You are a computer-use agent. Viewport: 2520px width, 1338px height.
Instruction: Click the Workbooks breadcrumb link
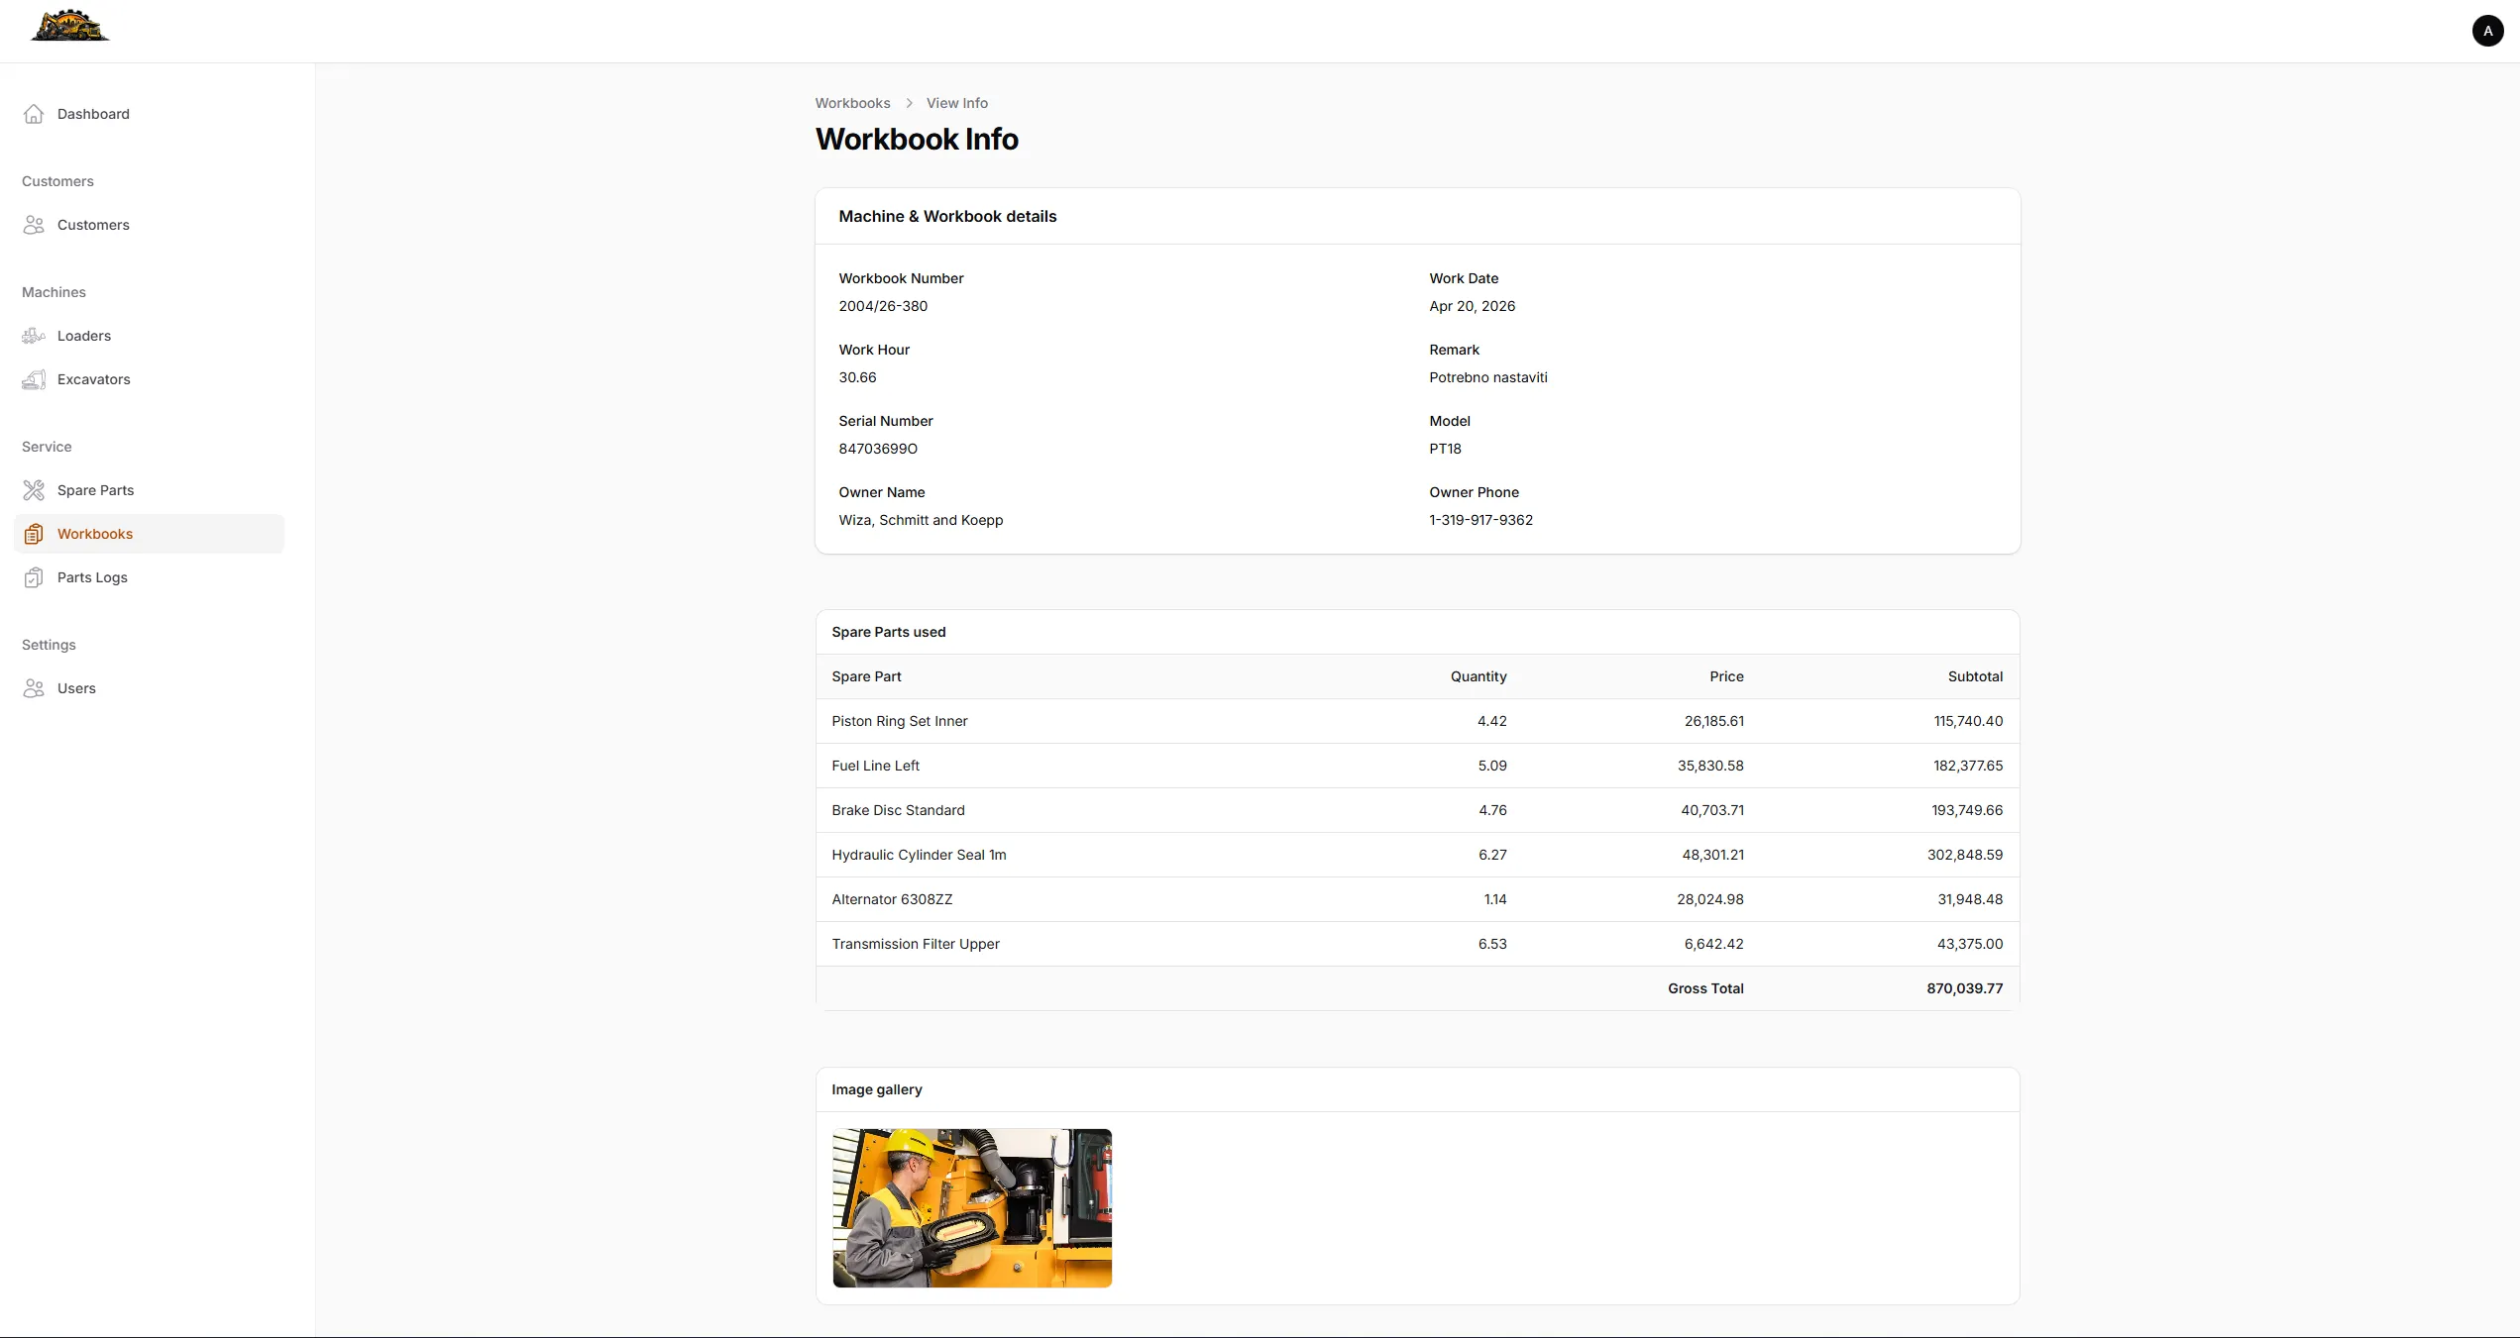point(852,103)
